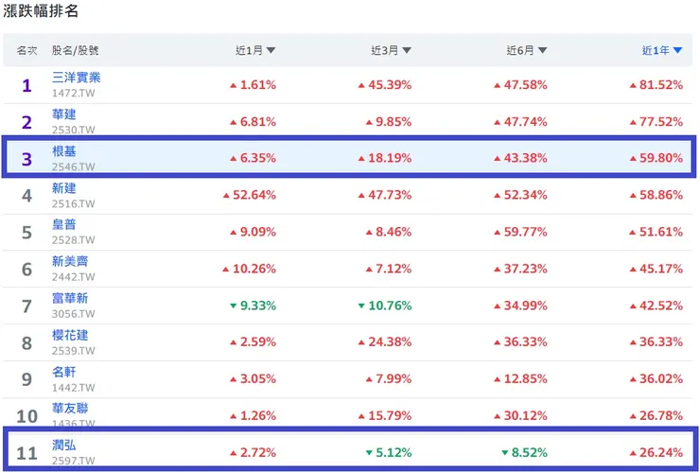The width and height of the screenshot is (700, 472).
Task: Click the 名次 column header
Action: tap(26, 50)
